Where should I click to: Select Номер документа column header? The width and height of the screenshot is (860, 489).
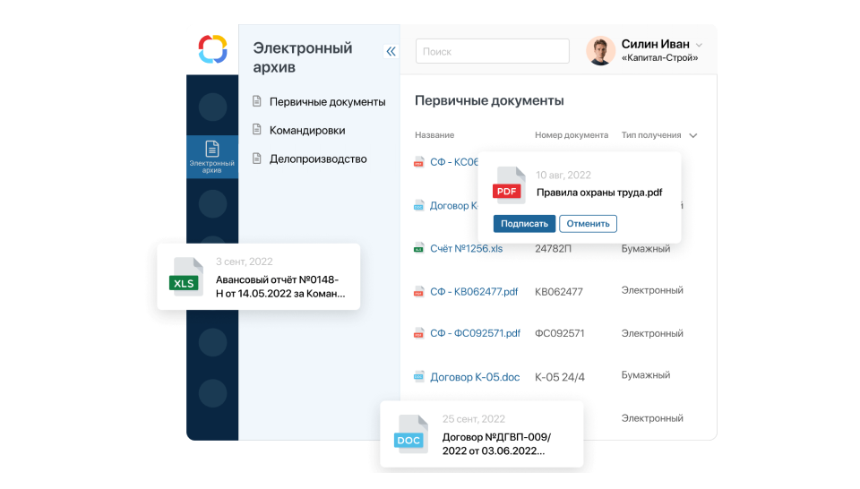pos(572,135)
